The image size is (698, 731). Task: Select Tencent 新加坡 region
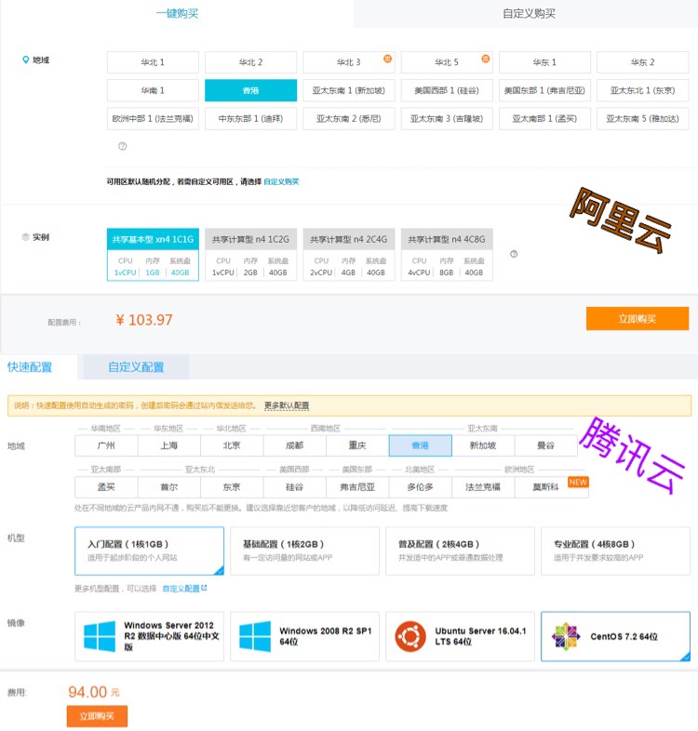coord(483,445)
